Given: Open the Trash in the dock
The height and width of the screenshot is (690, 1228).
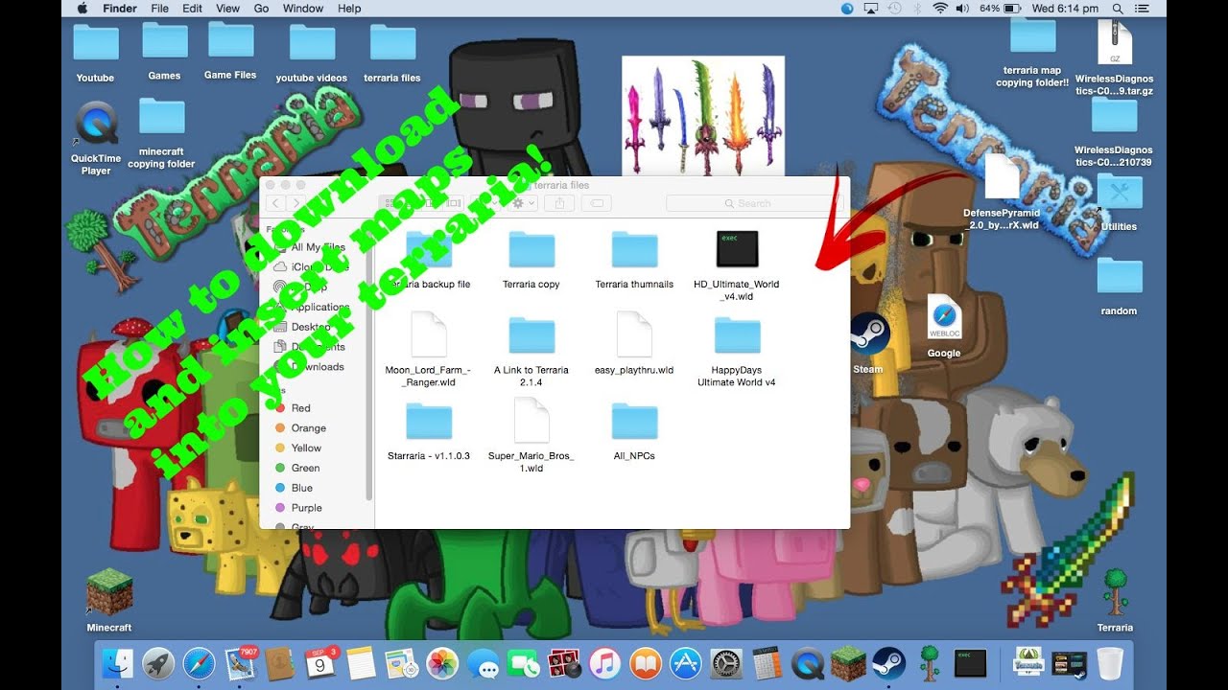Looking at the screenshot, I should click(1110, 663).
